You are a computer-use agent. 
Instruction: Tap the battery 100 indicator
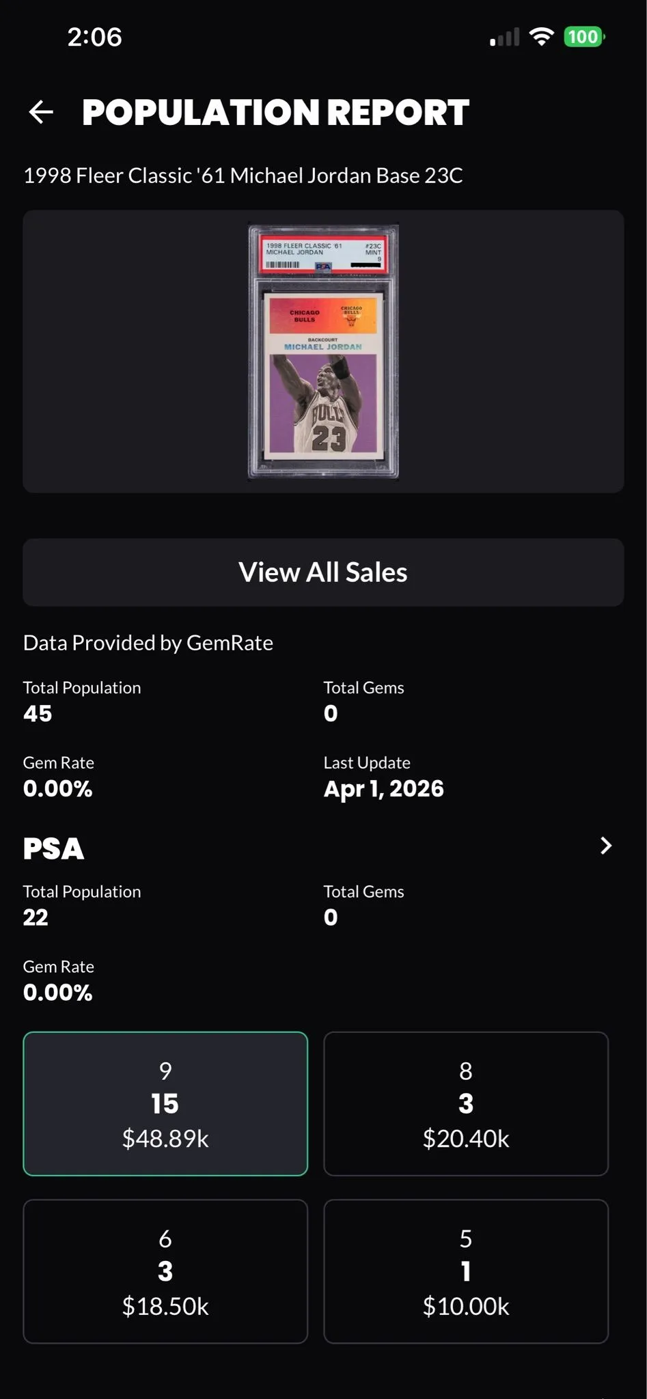(x=584, y=37)
